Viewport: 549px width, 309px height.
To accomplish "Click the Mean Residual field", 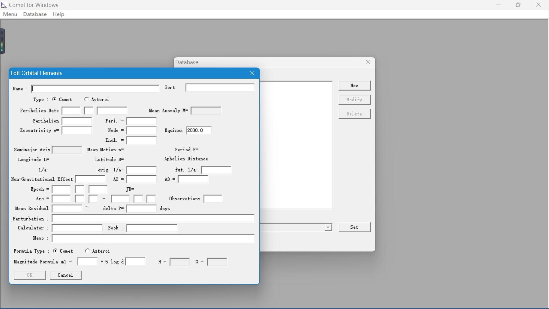I will (x=67, y=209).
